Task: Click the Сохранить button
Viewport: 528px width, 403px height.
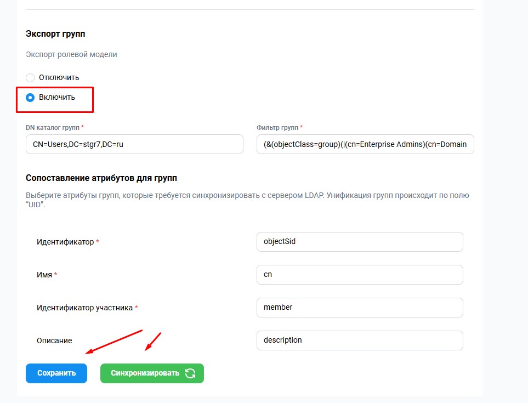Action: [x=56, y=373]
